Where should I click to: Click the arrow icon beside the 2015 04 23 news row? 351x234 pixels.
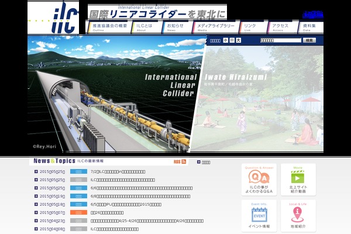point(36,221)
